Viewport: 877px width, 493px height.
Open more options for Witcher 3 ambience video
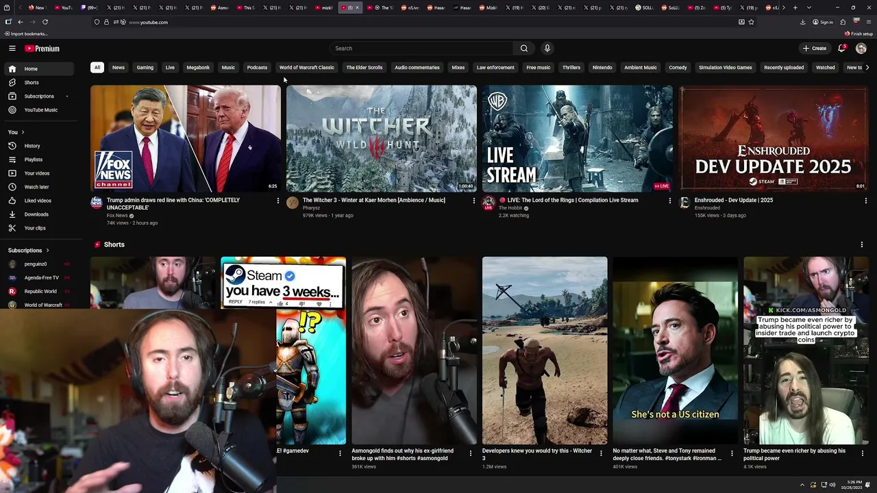[x=473, y=201]
